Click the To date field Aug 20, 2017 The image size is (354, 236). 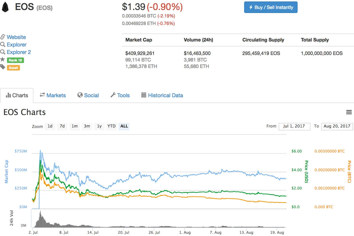[x=337, y=126]
